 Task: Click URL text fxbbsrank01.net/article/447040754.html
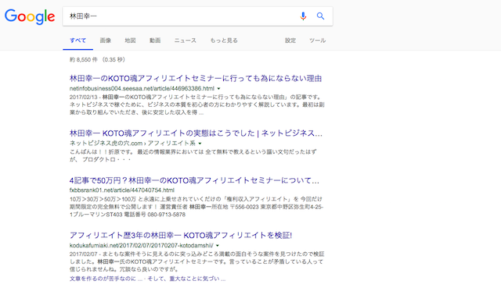coord(122,190)
